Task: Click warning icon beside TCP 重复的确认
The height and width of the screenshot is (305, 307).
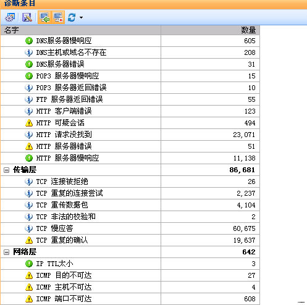Action: coord(29,240)
